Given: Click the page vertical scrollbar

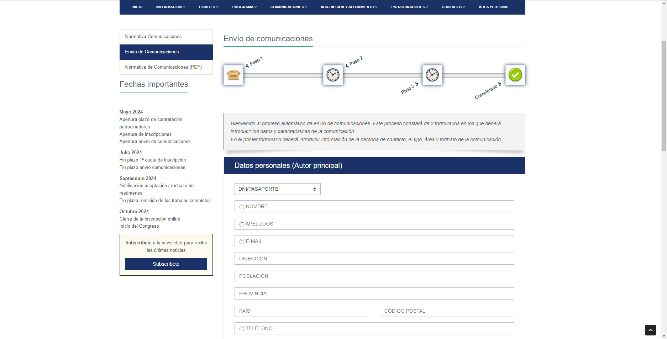Looking at the screenshot, I should [x=664, y=96].
